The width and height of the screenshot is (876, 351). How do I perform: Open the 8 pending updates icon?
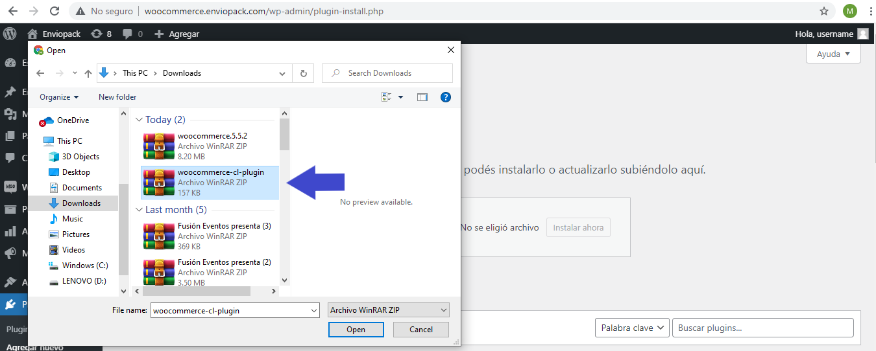(x=101, y=34)
